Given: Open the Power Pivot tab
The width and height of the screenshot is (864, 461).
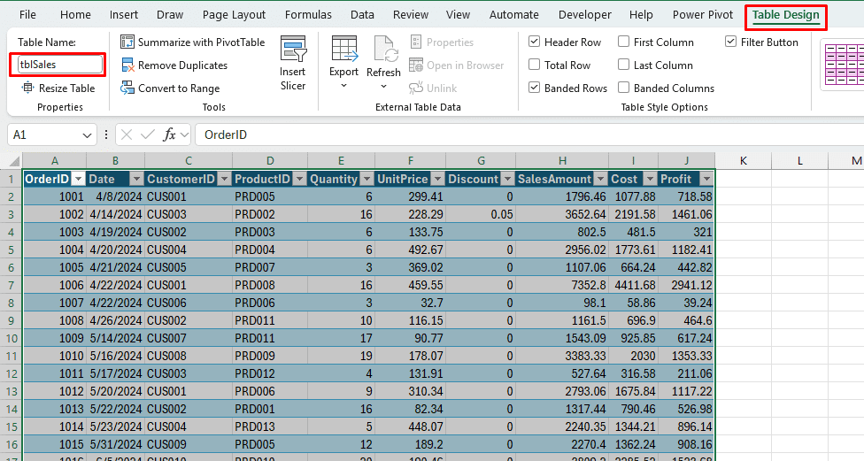Looking at the screenshot, I should point(701,15).
